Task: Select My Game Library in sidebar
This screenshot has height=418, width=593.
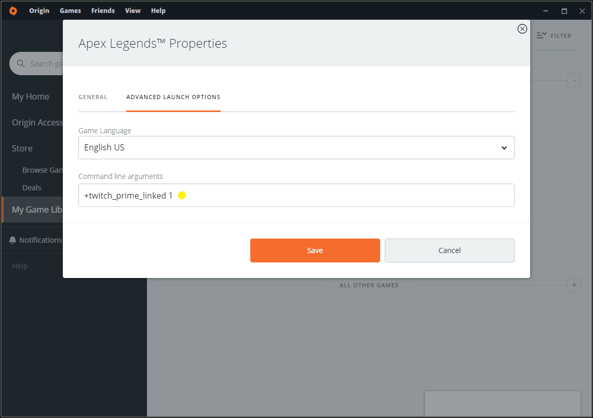Action: (33, 210)
